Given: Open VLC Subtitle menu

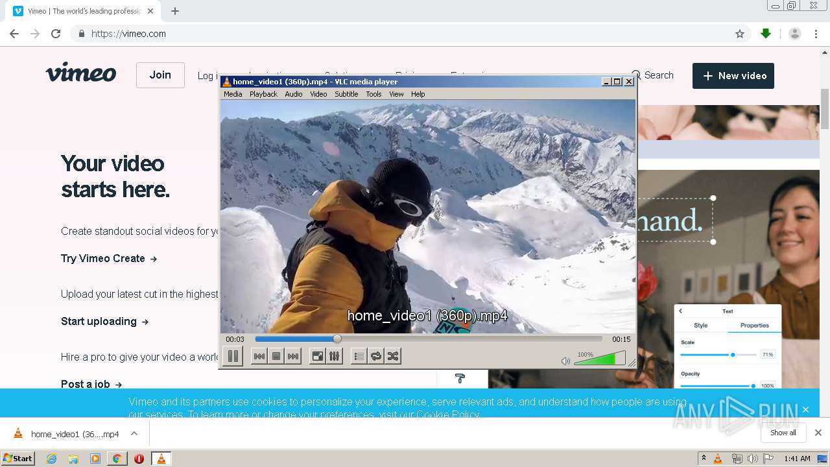Looking at the screenshot, I should click(x=346, y=94).
